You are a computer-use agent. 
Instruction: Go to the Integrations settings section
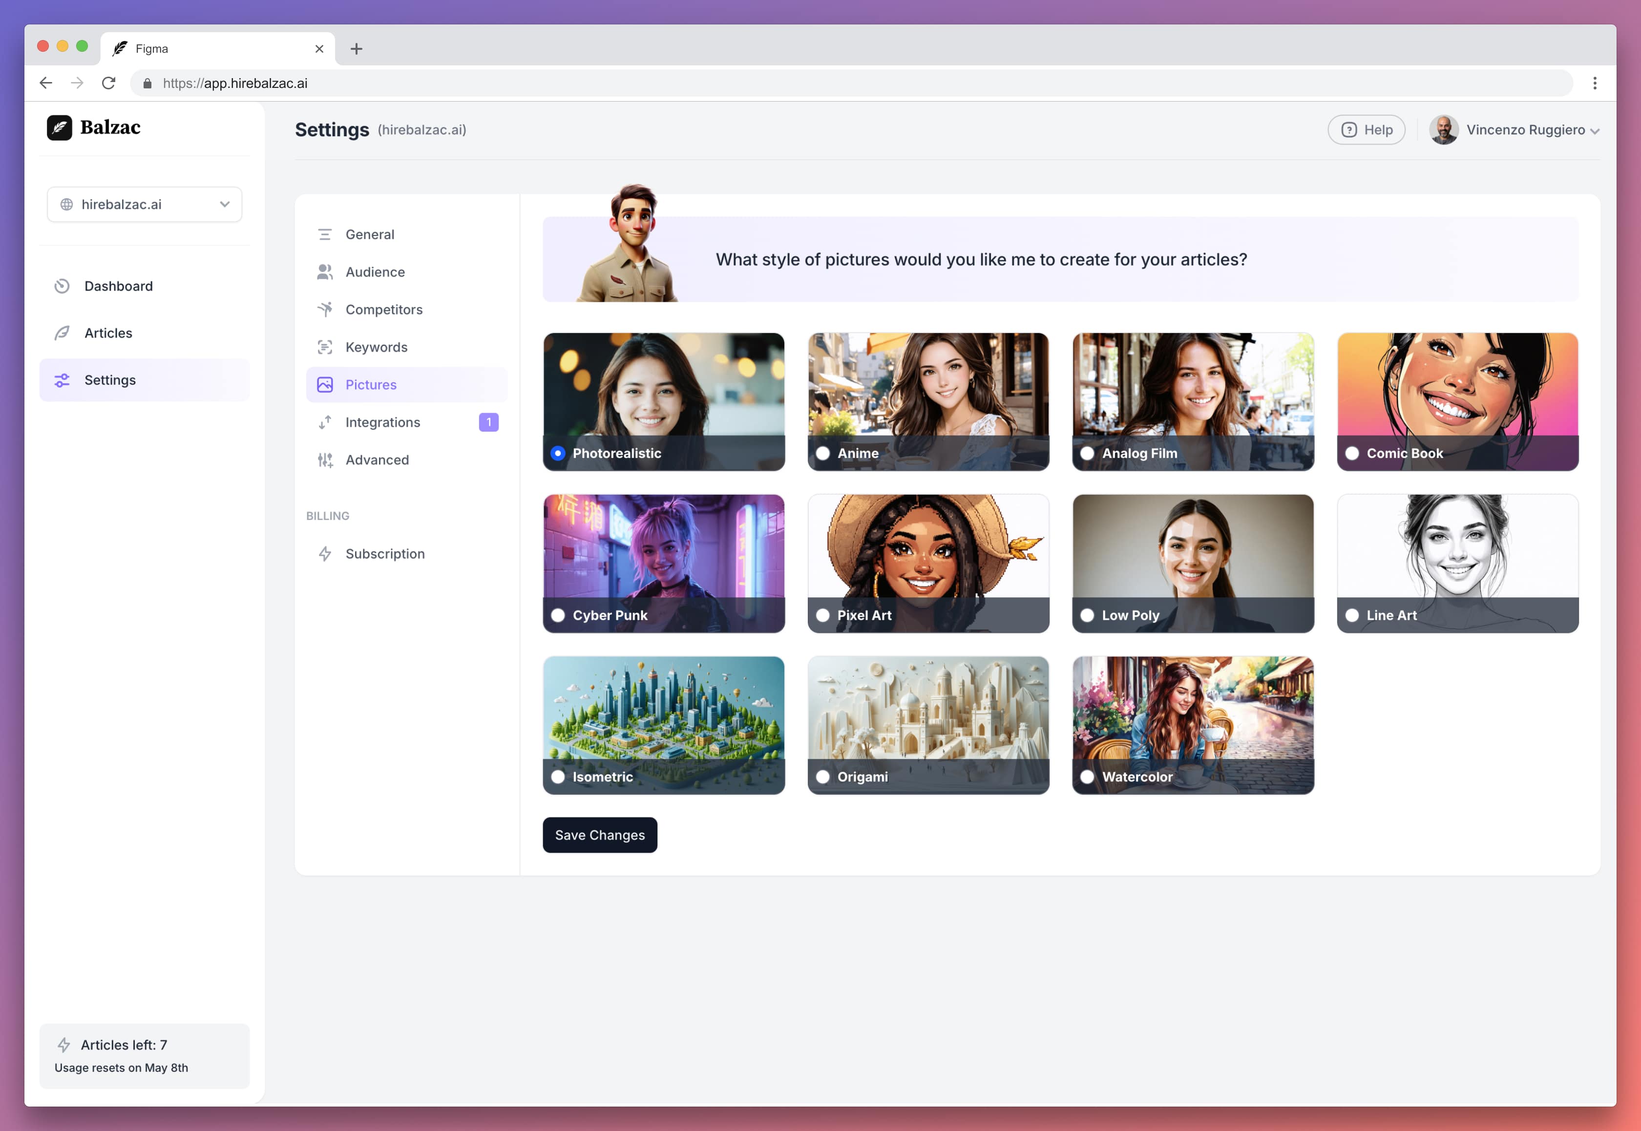pyautogui.click(x=382, y=422)
